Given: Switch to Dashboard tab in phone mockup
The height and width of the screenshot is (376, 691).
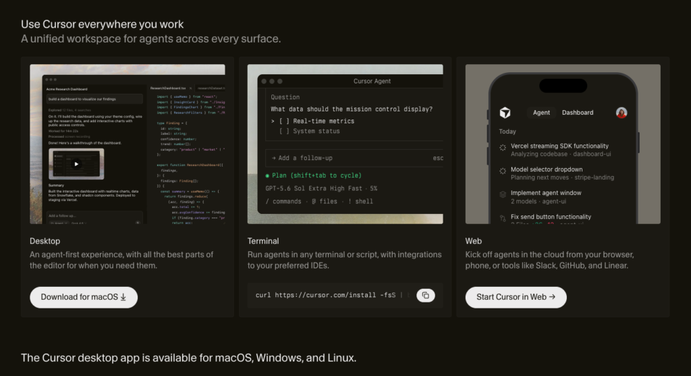Looking at the screenshot, I should pyautogui.click(x=578, y=113).
